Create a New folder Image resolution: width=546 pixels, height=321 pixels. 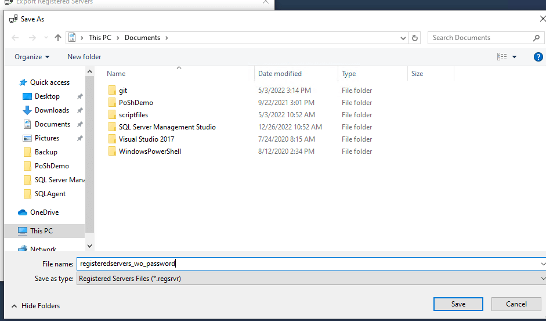(x=84, y=57)
